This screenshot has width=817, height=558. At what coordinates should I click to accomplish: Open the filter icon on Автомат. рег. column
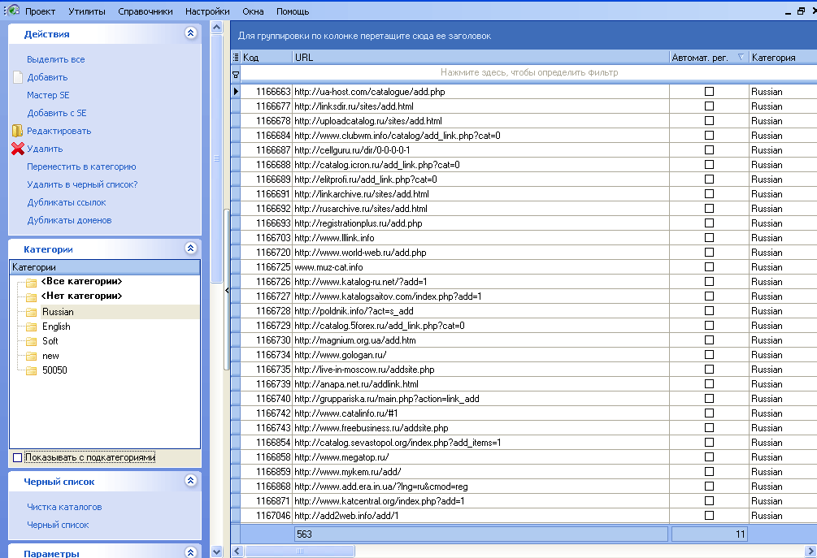tap(741, 58)
